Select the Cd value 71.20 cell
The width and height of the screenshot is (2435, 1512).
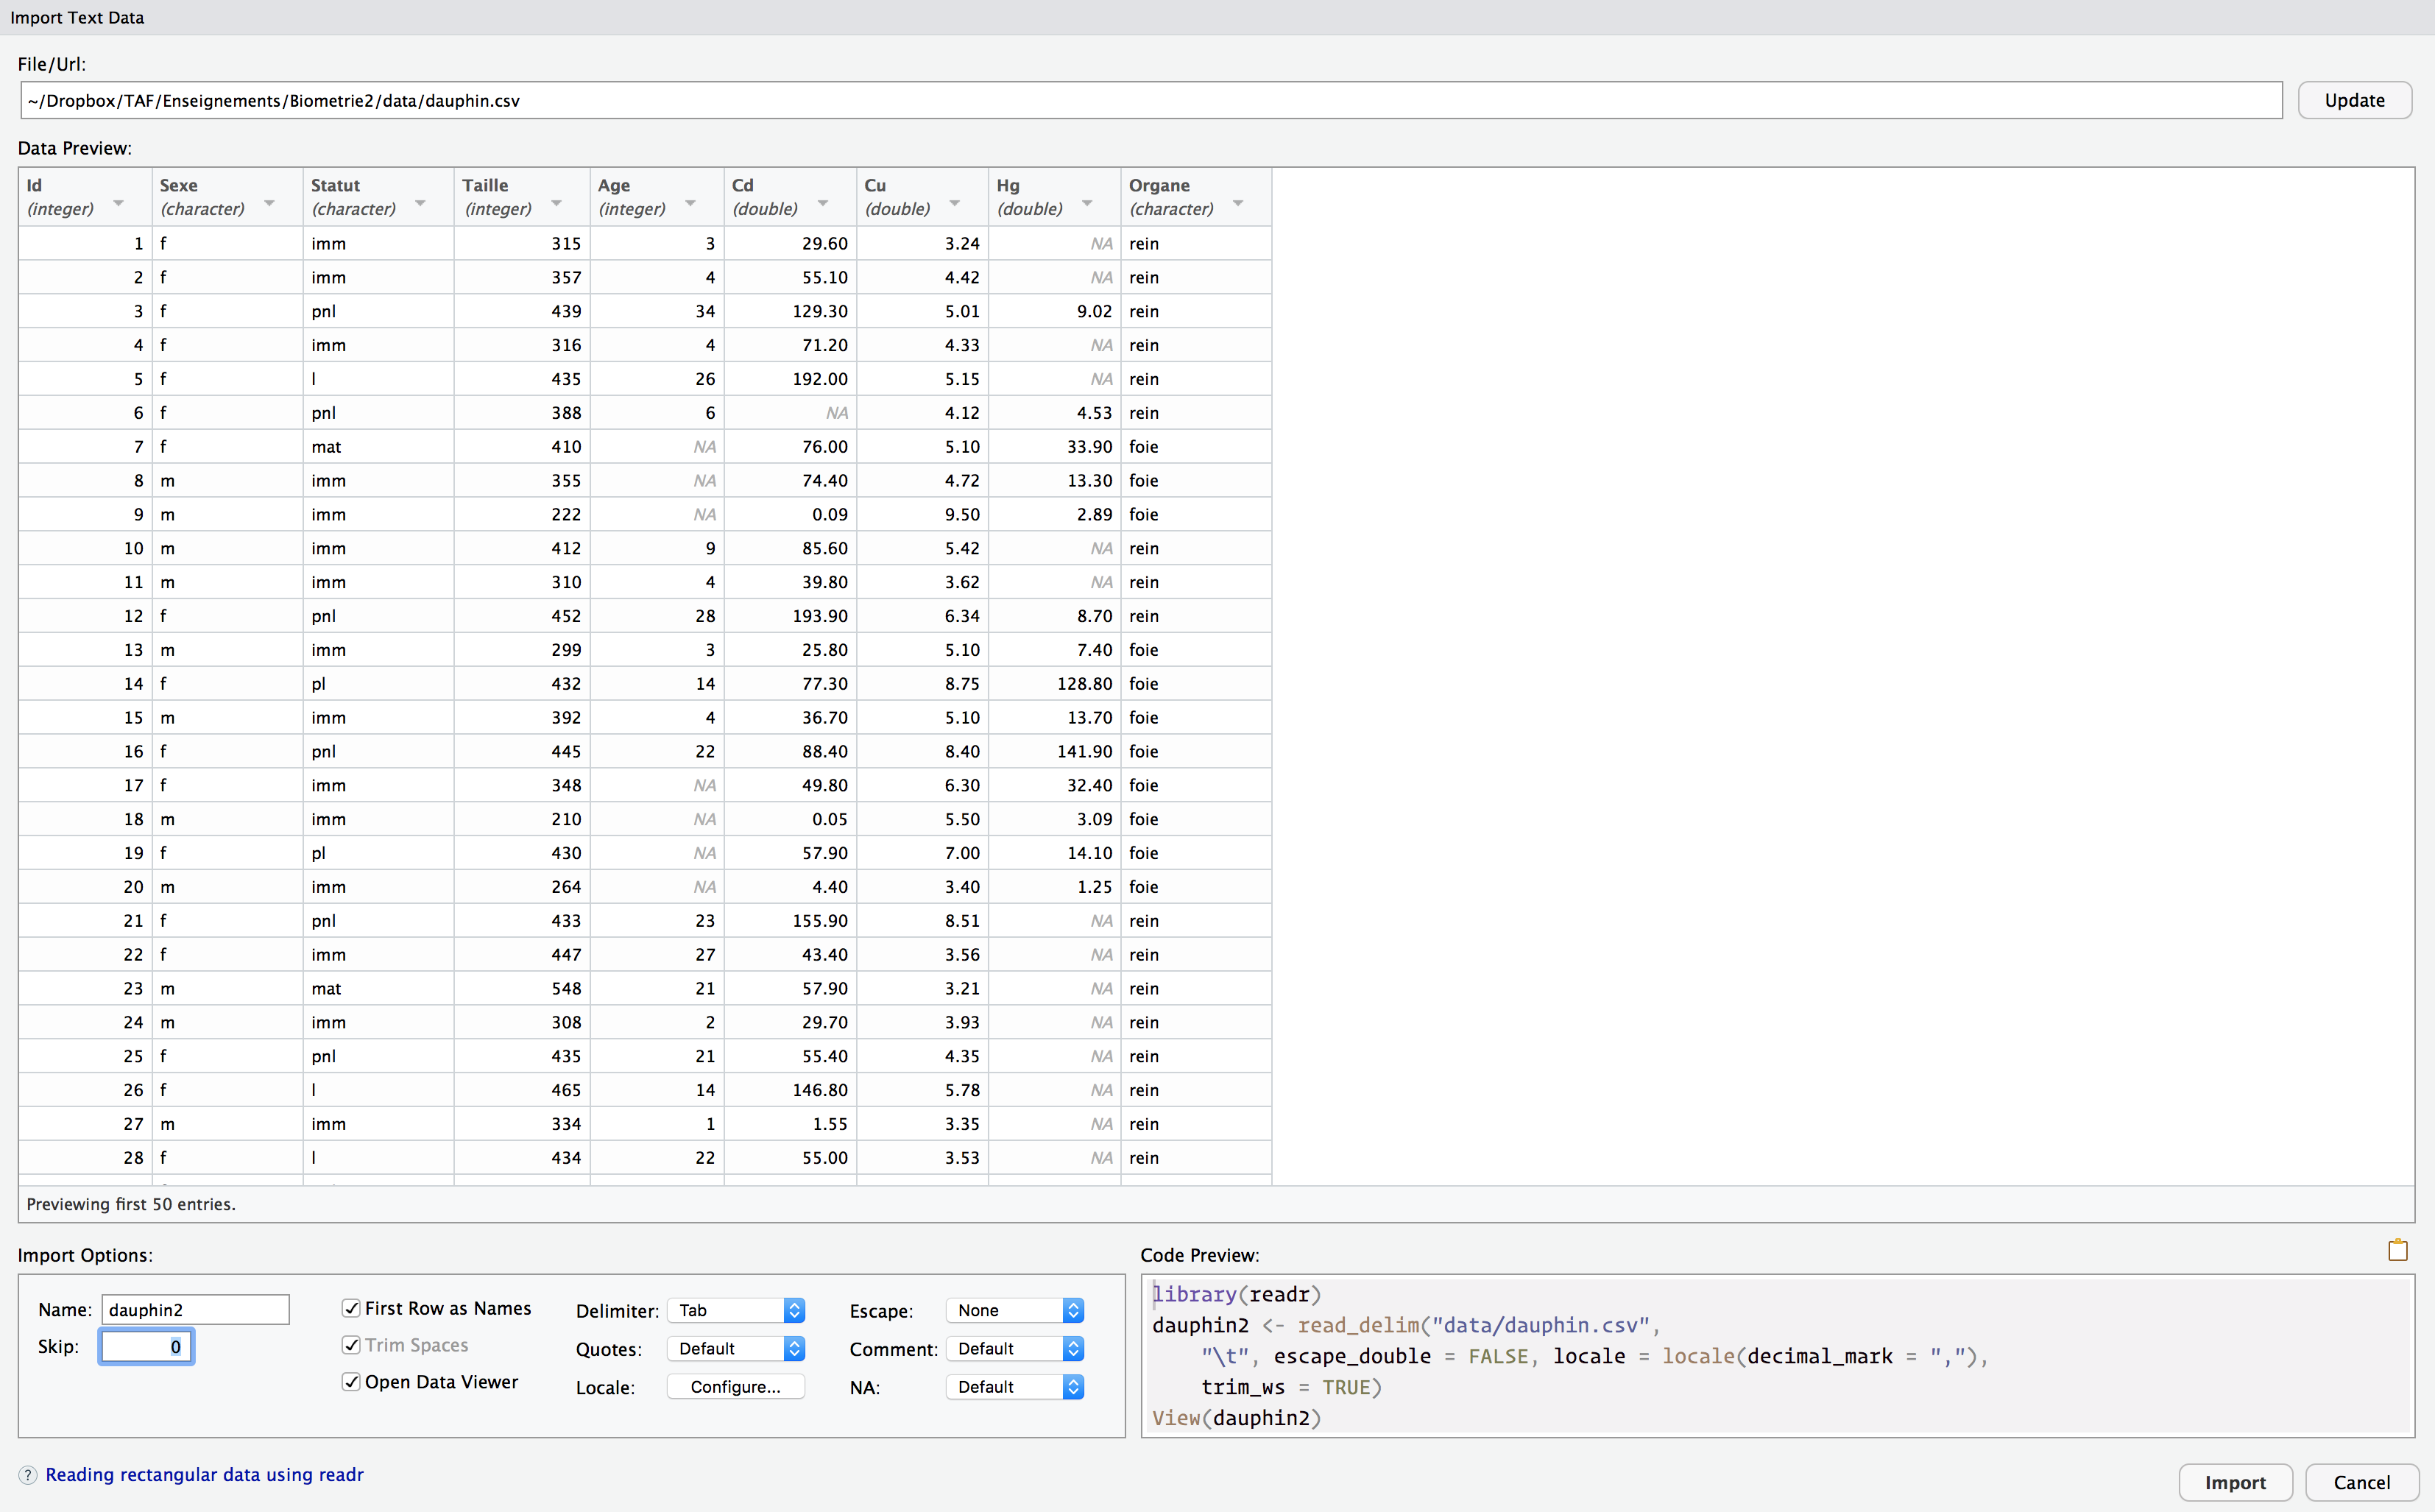click(790, 345)
